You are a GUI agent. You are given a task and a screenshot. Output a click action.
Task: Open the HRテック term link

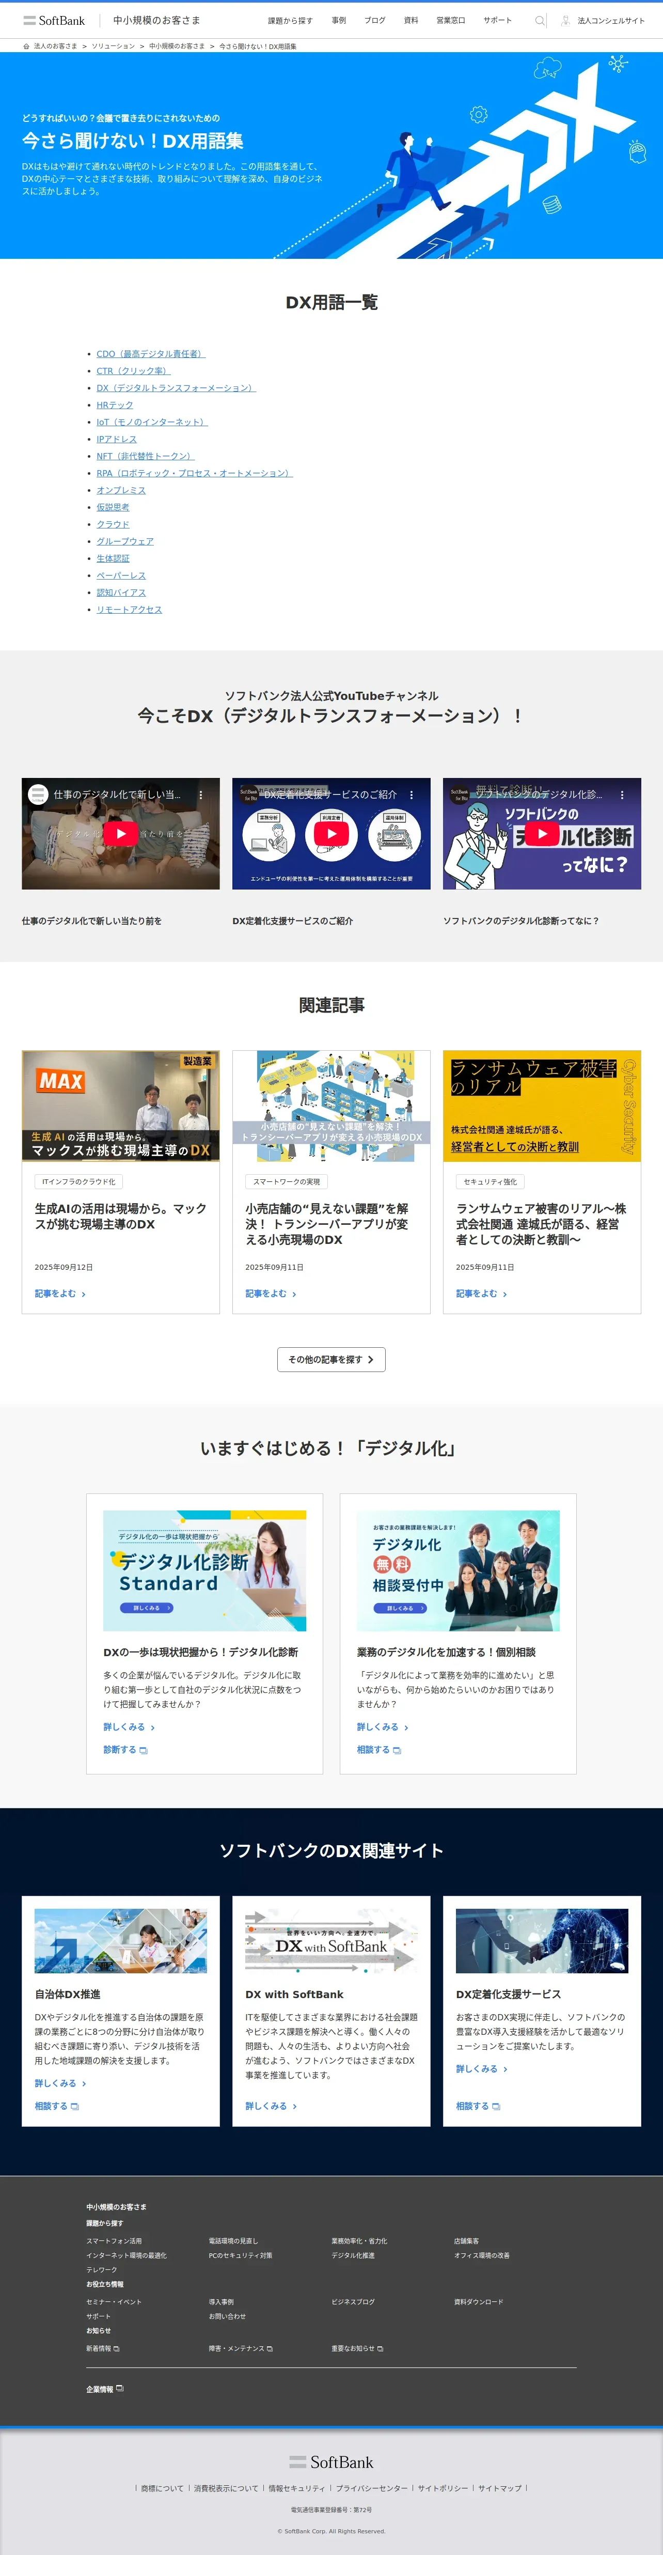click(x=115, y=404)
